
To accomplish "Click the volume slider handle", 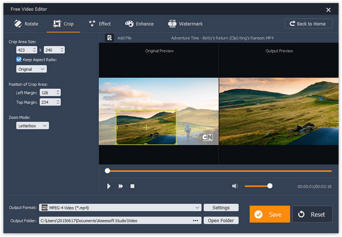I will click(270, 186).
